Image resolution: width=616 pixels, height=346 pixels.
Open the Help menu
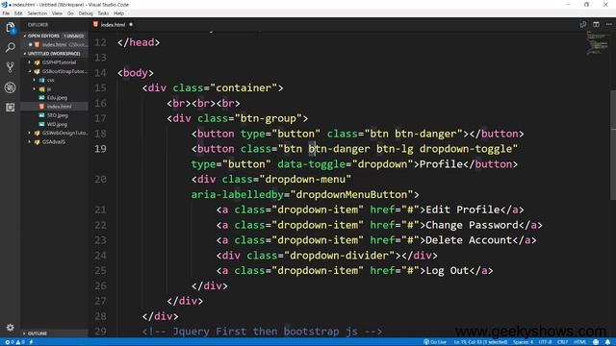pyautogui.click(x=119, y=13)
